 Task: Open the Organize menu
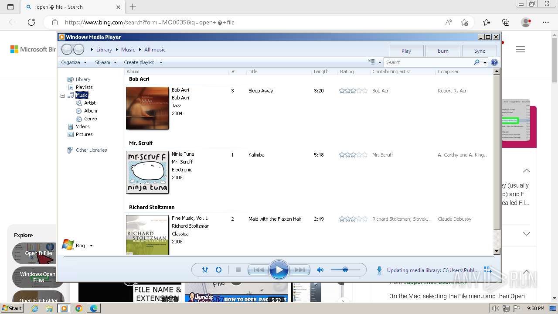tap(74, 62)
